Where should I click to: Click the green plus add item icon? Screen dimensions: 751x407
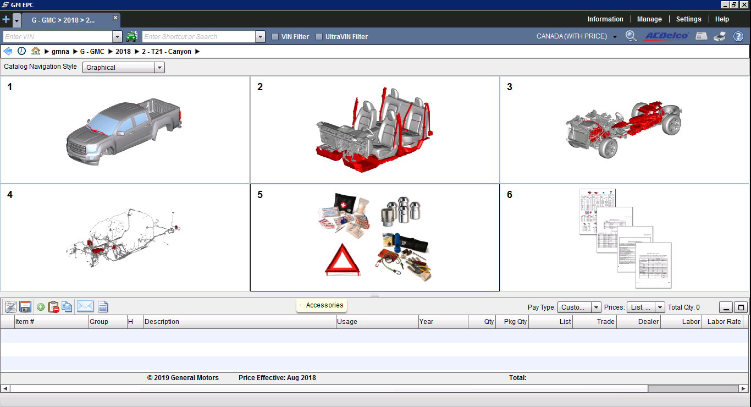(41, 307)
